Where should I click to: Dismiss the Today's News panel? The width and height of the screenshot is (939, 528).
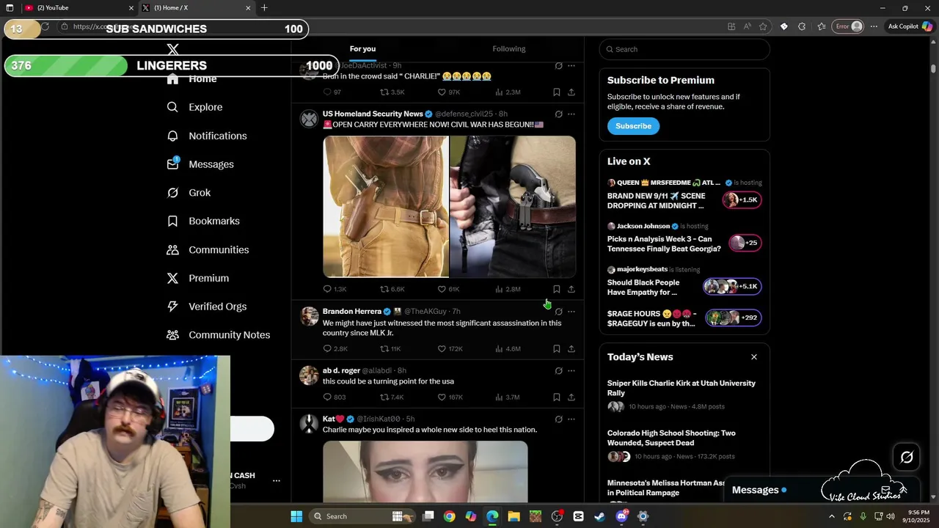pyautogui.click(x=753, y=357)
